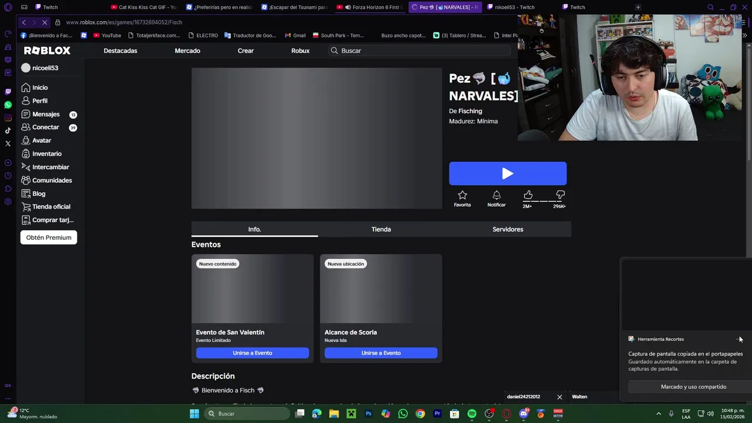
Task: Like the game with thumbs up
Action: coord(528,195)
